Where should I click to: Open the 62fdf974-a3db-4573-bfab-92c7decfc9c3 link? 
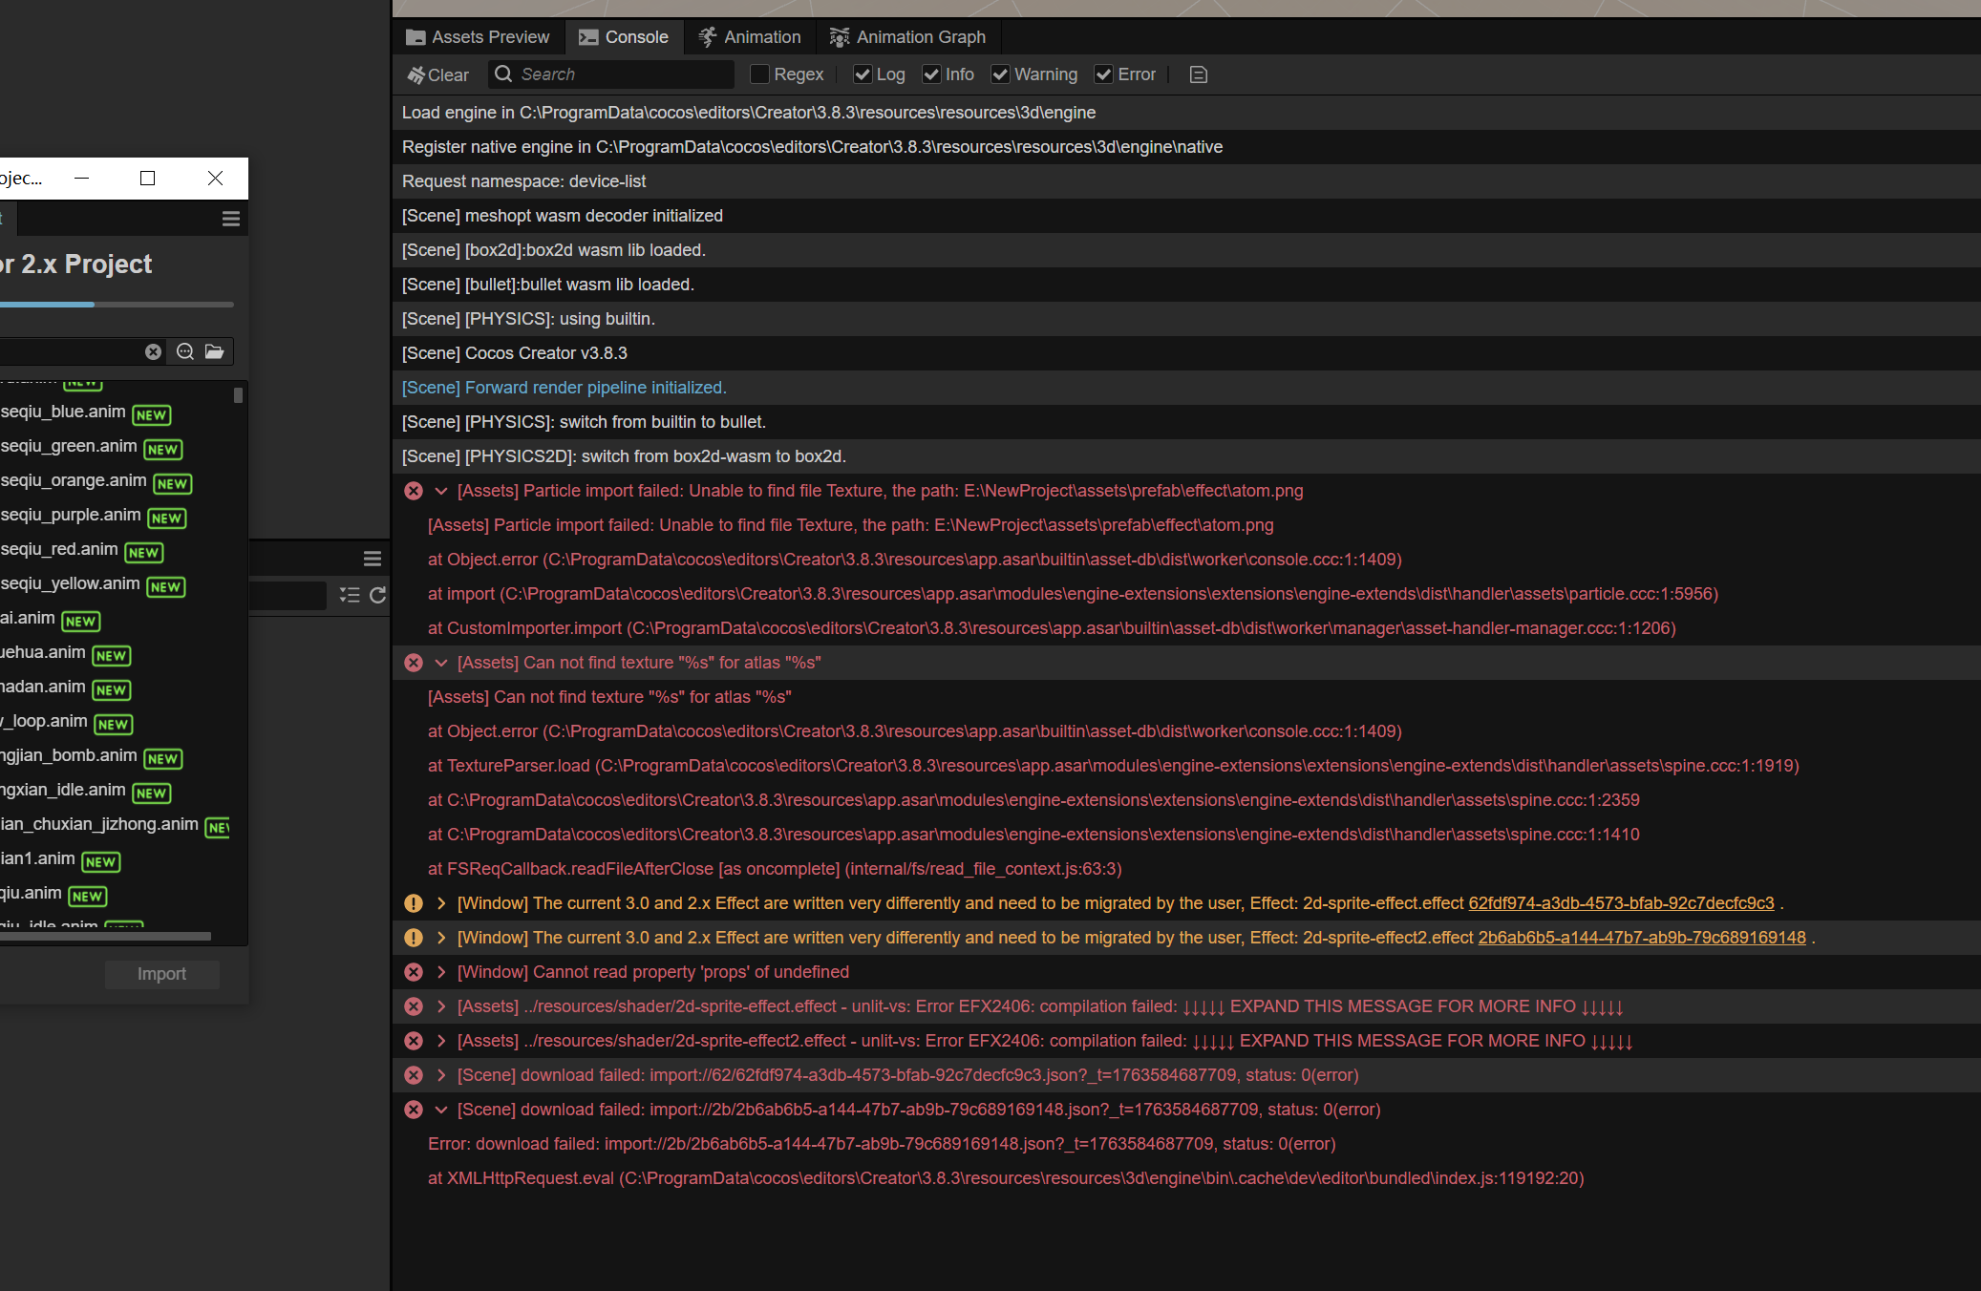(1621, 903)
